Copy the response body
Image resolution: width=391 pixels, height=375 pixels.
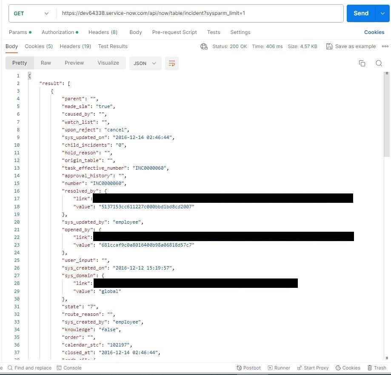[362, 63]
